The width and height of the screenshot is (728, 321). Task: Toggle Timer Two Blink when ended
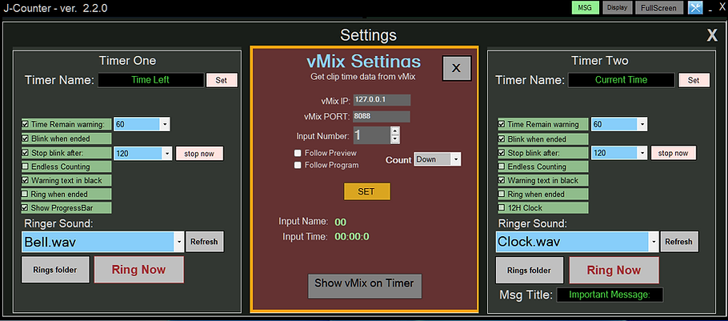[x=502, y=138]
